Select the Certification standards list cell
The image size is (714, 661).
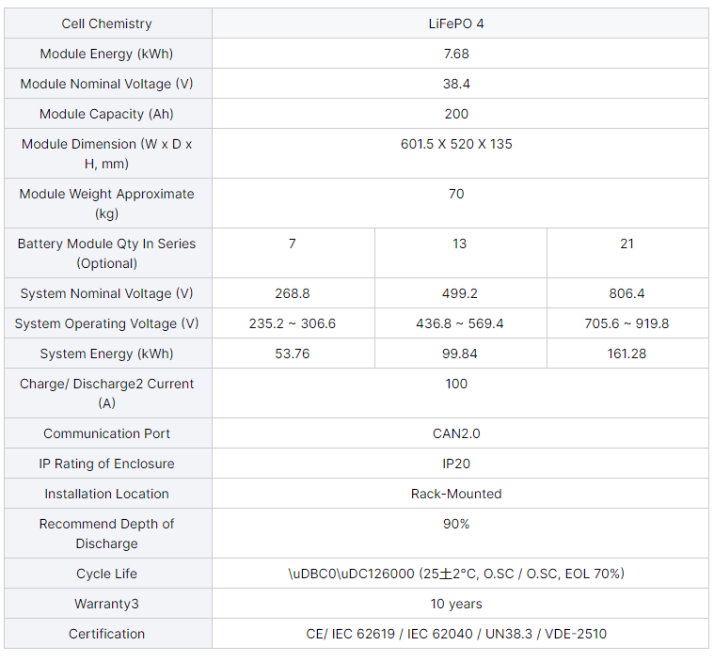[x=460, y=634]
